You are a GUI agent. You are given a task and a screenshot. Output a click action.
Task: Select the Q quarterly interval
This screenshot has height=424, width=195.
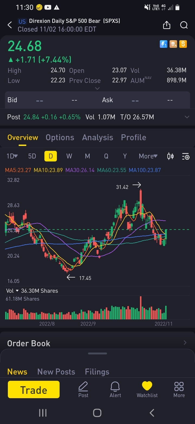[106, 156]
